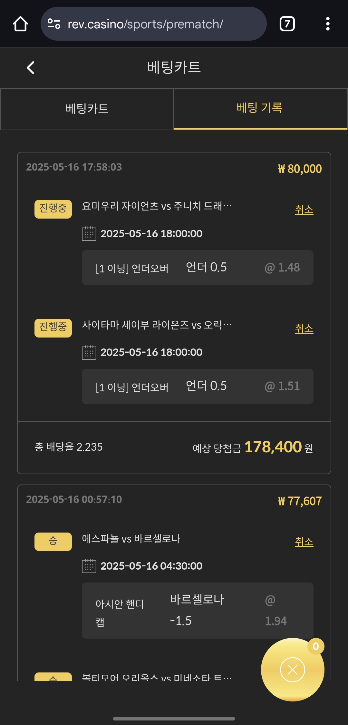Tap the 승 badge for Espanyol match

coord(53,541)
